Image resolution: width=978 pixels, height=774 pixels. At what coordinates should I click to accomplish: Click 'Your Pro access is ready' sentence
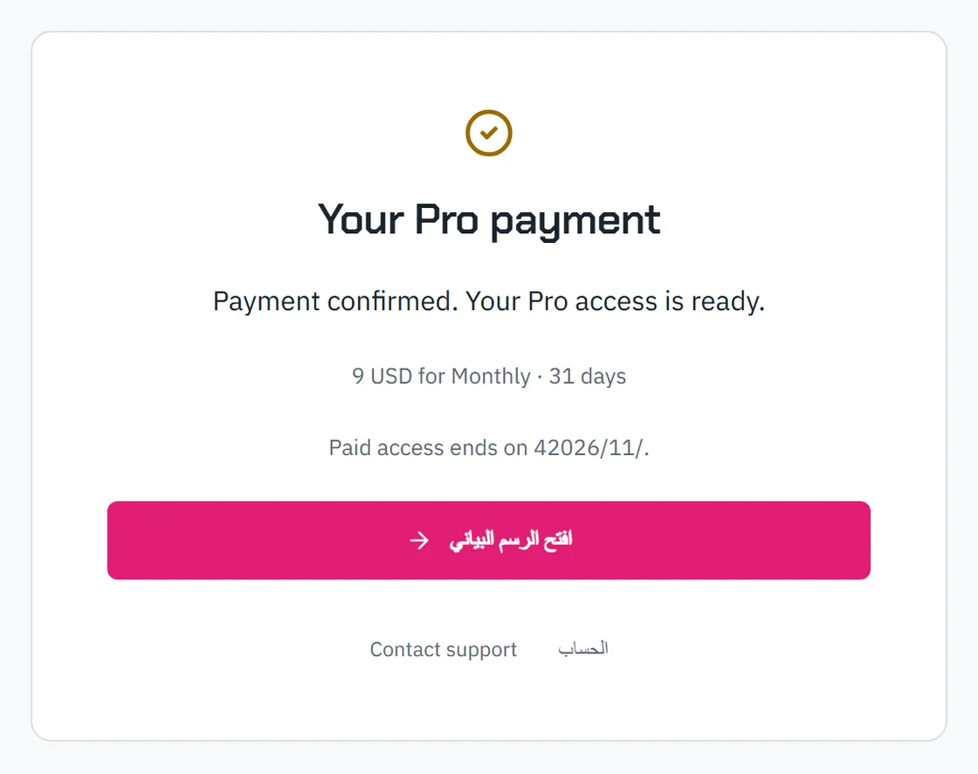pyautogui.click(x=615, y=301)
